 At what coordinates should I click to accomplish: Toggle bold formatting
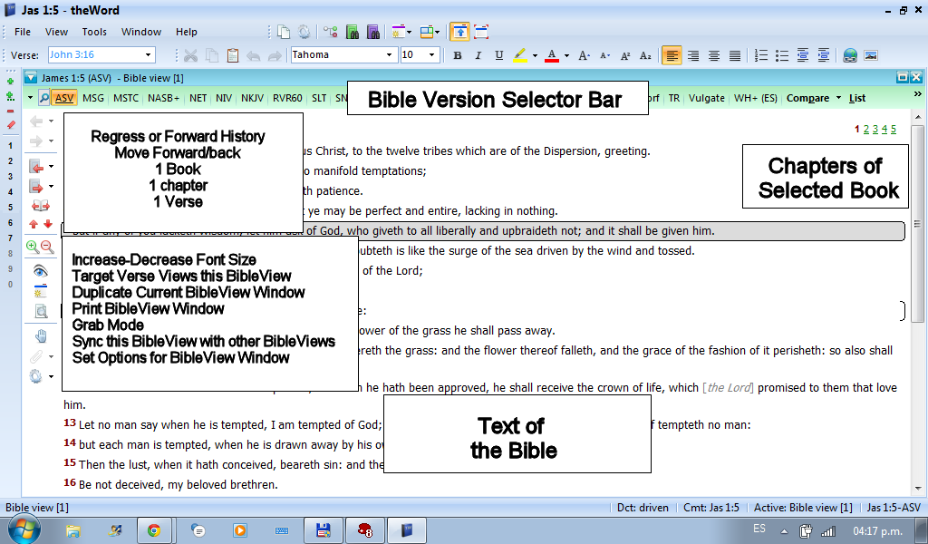tap(458, 55)
